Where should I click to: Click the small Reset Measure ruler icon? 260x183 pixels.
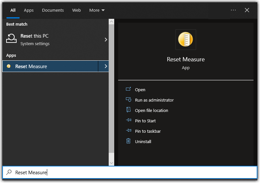[8, 66]
